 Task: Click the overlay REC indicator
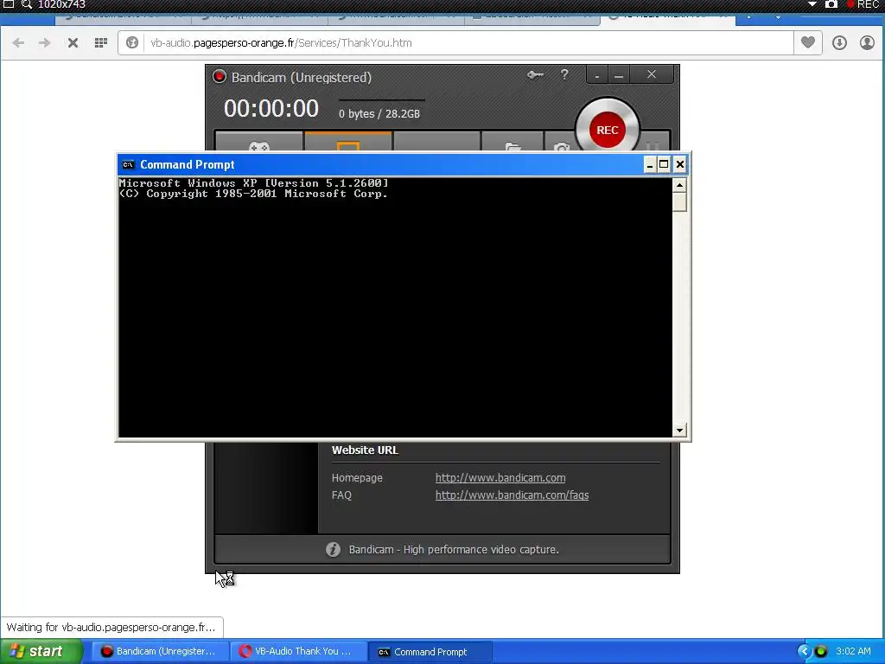[x=863, y=4]
